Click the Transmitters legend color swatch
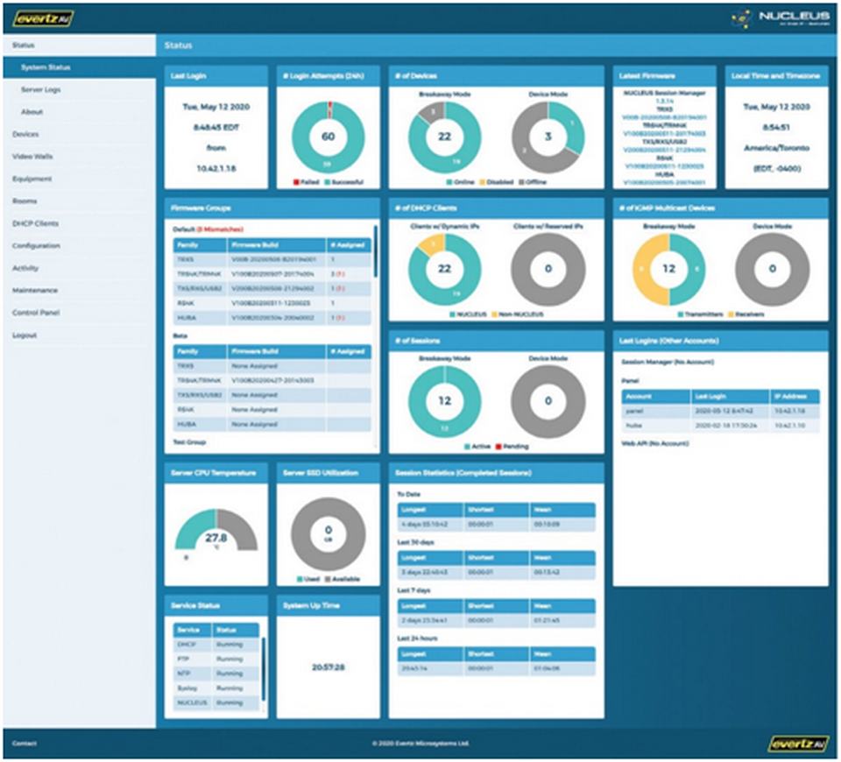This screenshot has height=762, width=841. pos(681,314)
